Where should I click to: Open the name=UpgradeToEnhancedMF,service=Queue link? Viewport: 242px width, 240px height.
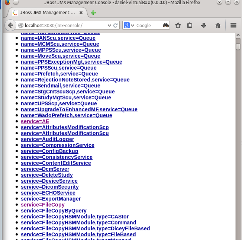79,109
